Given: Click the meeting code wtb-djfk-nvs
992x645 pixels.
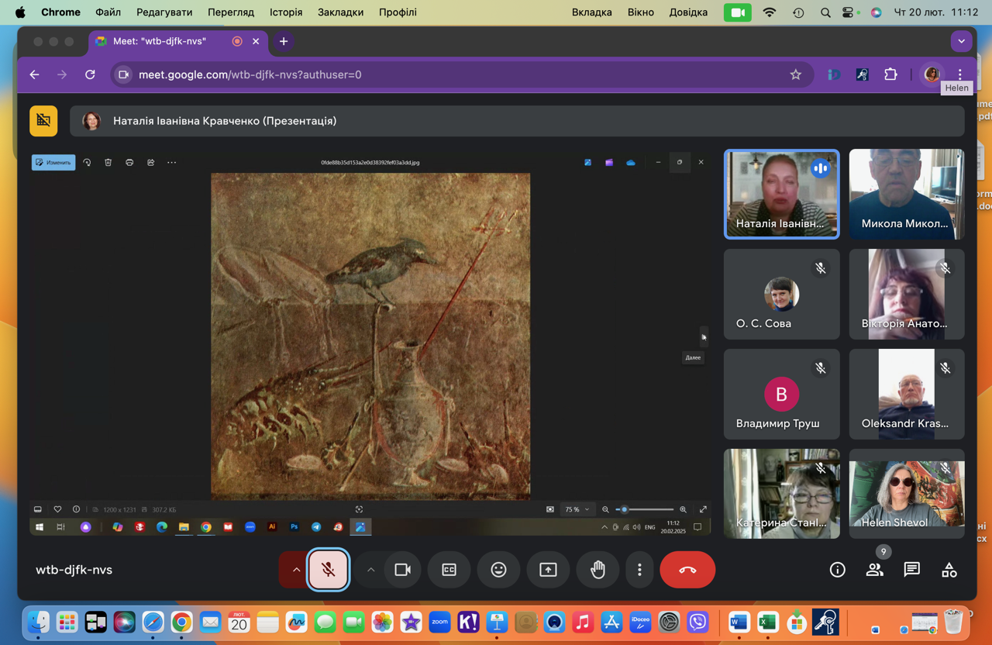Looking at the screenshot, I should [74, 570].
